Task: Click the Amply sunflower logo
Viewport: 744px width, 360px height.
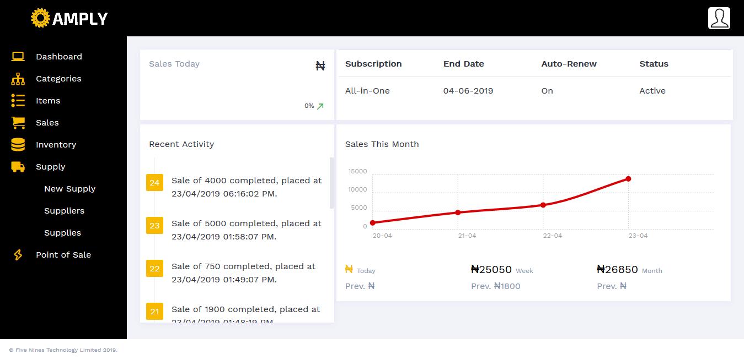Action: [x=40, y=18]
